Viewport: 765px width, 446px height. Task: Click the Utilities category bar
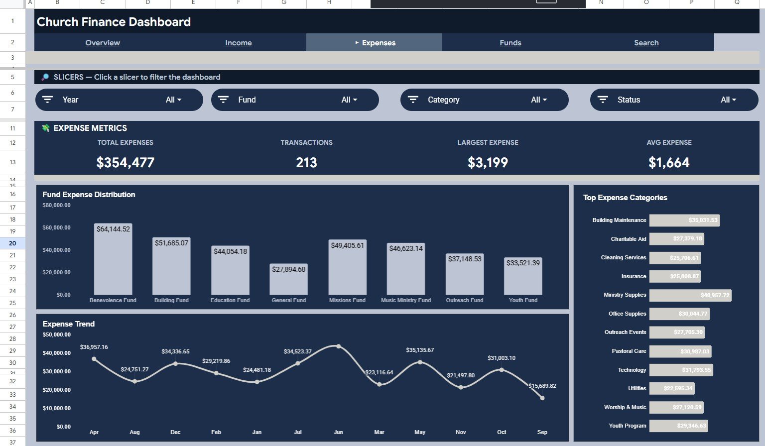coord(672,388)
